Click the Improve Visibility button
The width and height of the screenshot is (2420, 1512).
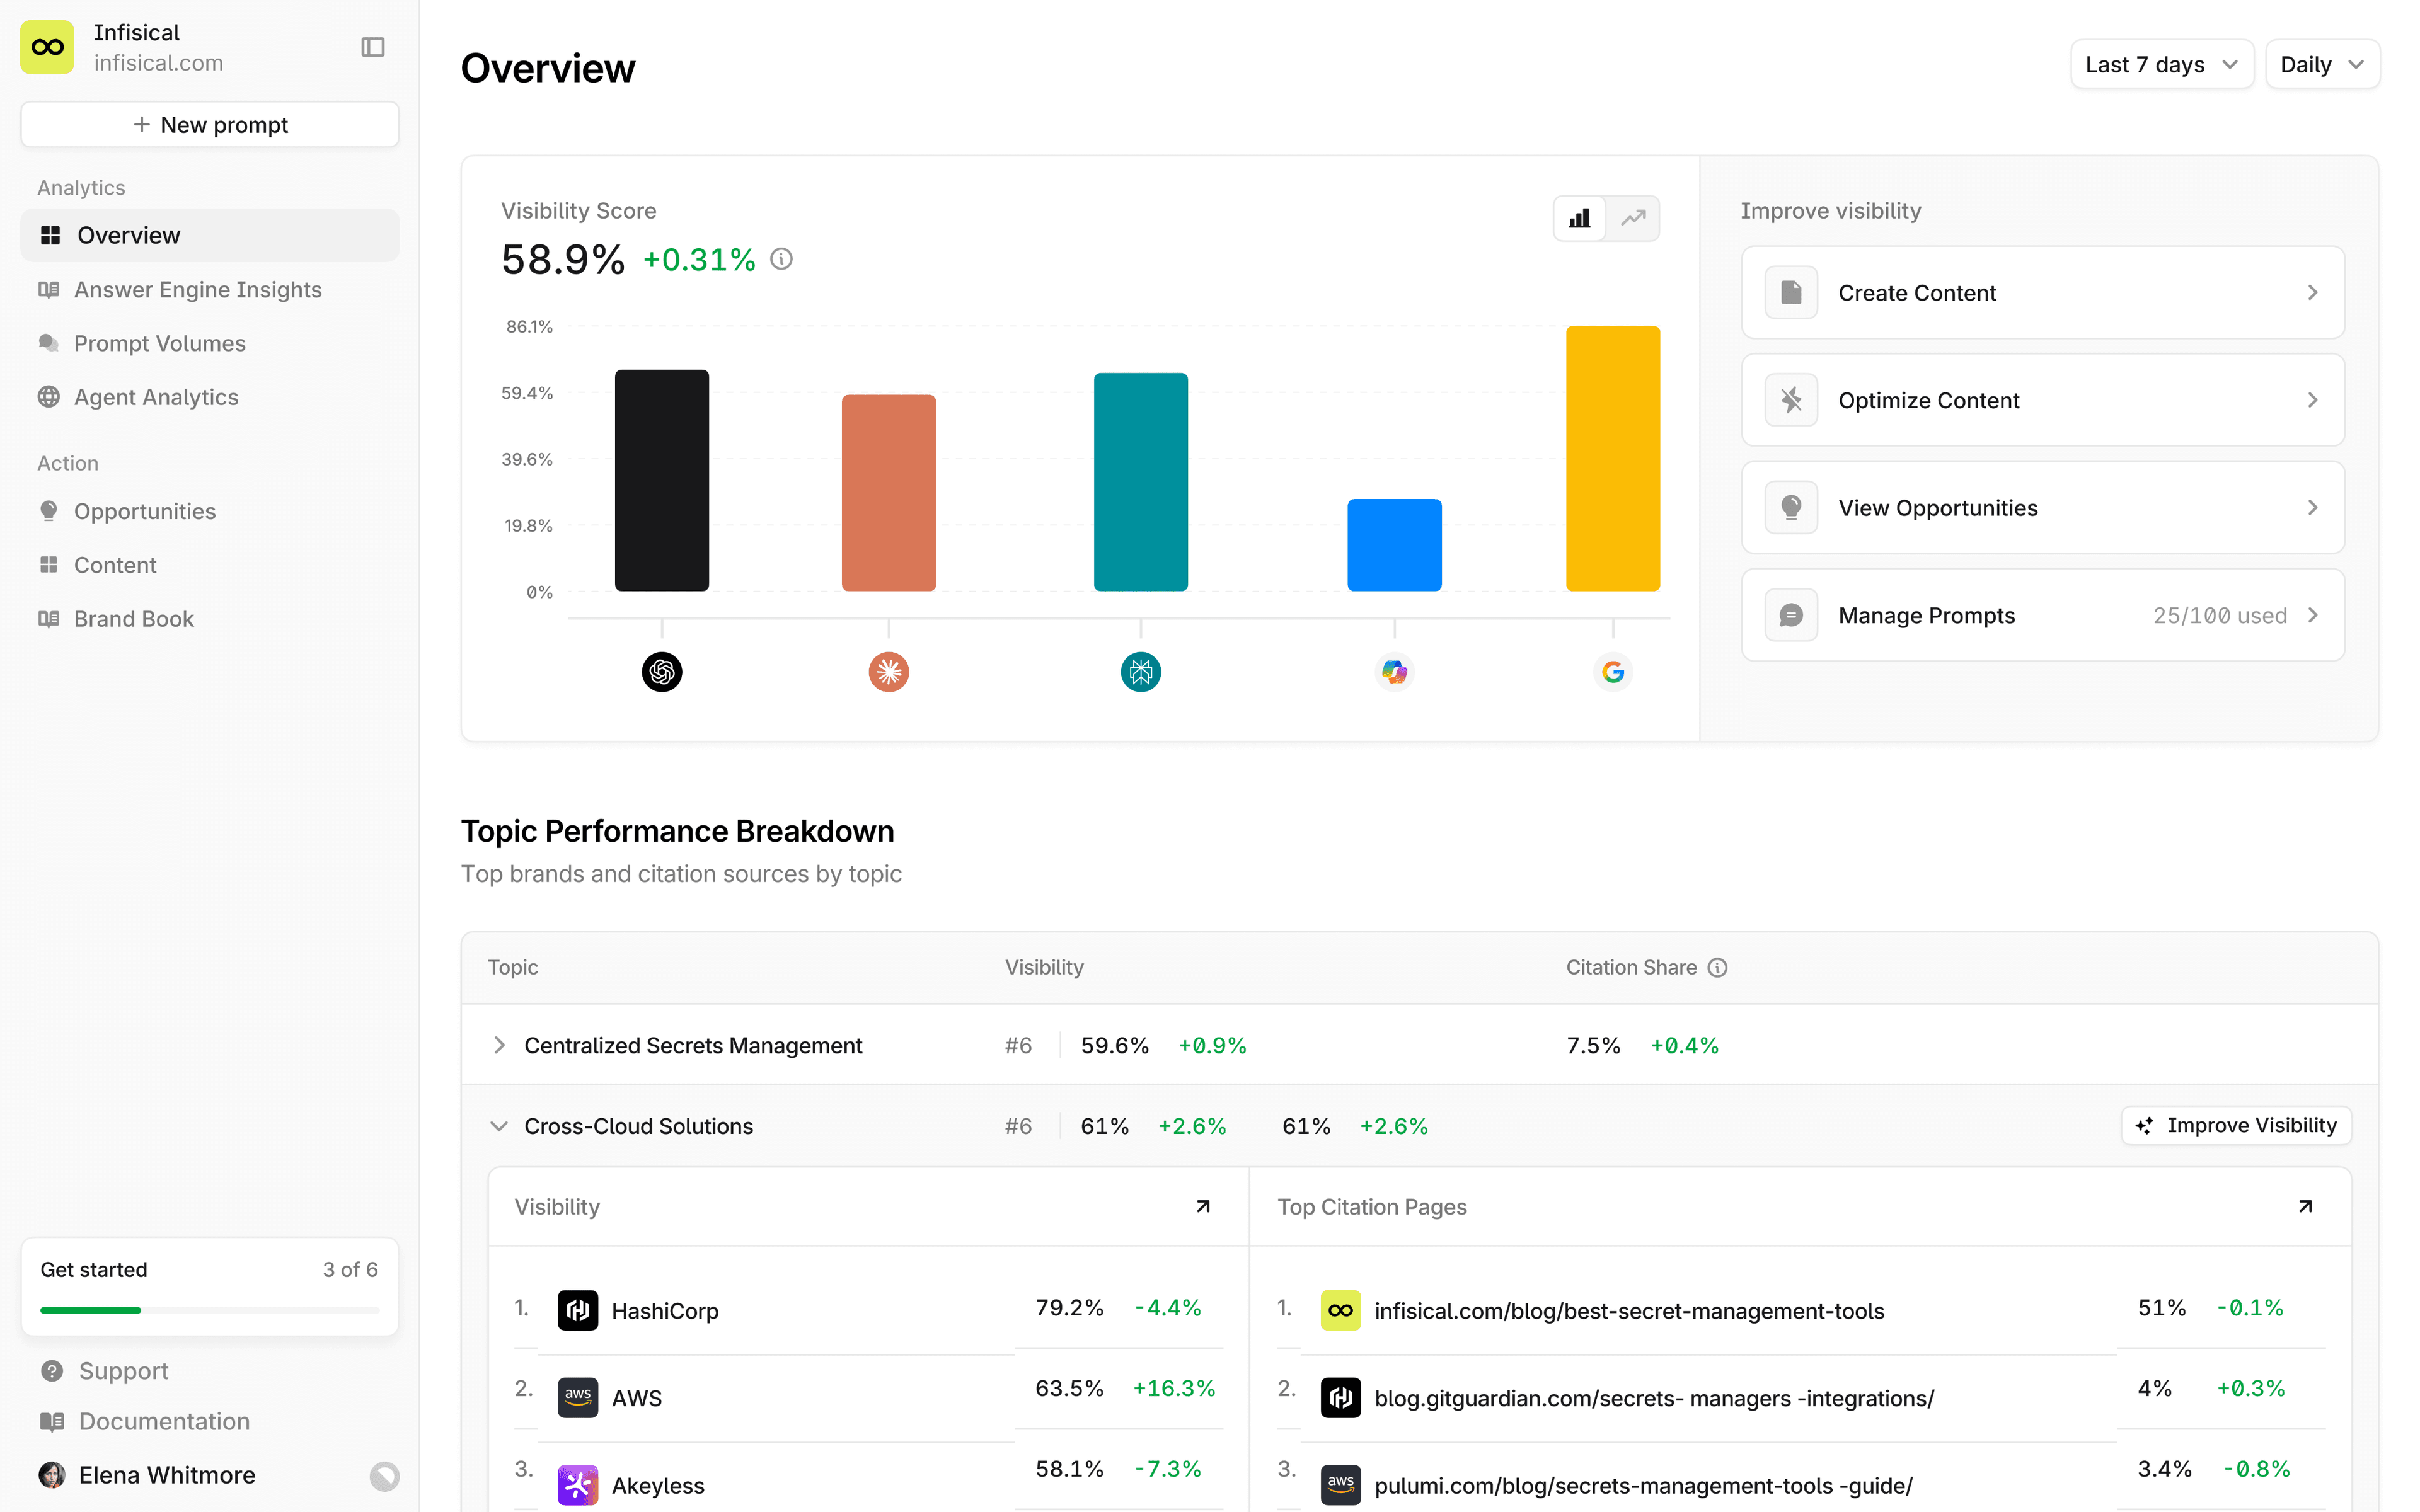[x=2236, y=1125]
